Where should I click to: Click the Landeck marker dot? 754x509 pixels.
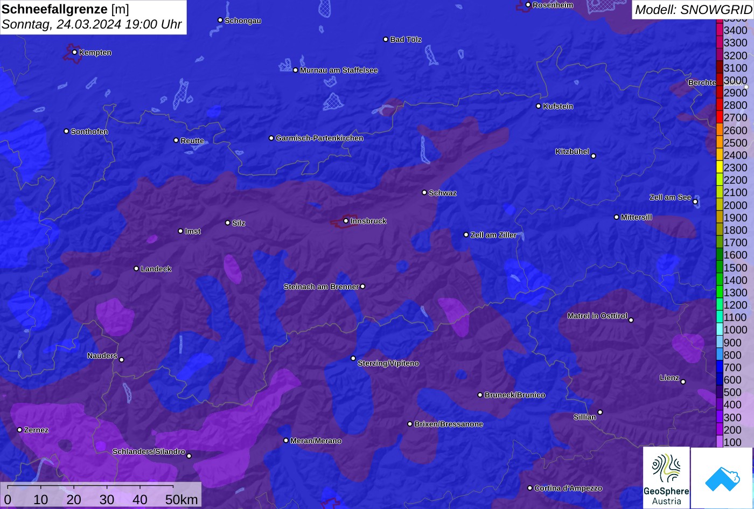click(x=136, y=268)
